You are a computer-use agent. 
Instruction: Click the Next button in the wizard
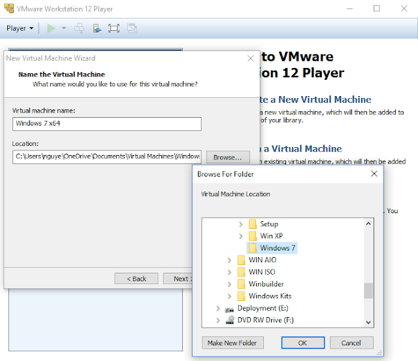tap(178, 279)
